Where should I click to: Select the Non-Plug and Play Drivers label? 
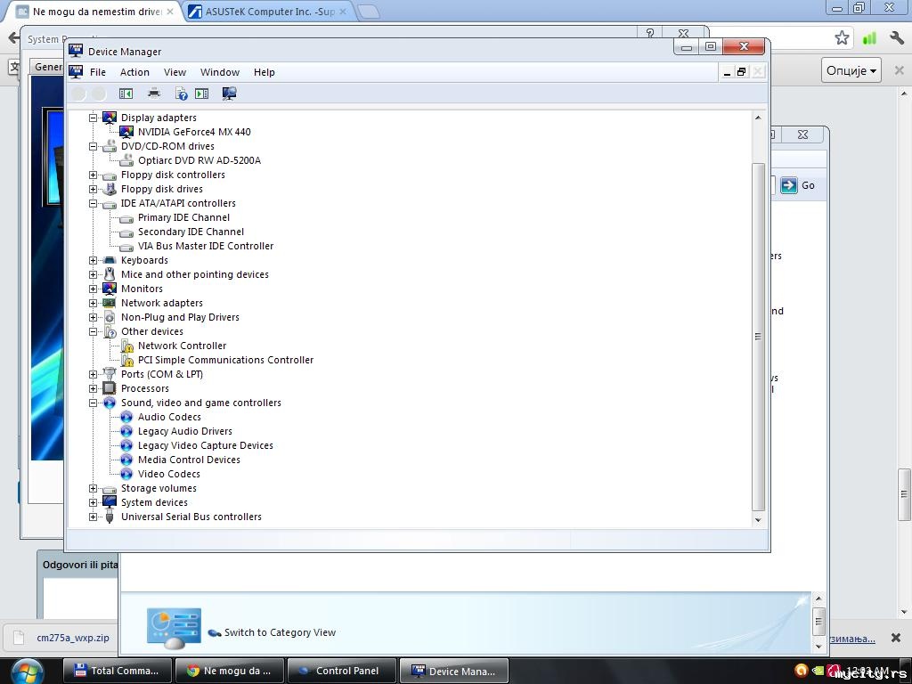[180, 318]
